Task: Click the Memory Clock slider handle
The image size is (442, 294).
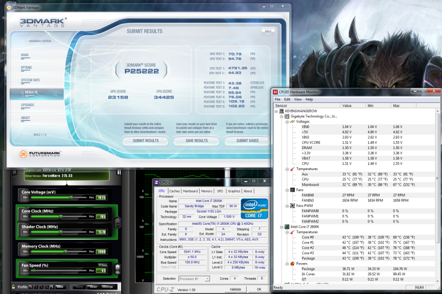Action: [66, 251]
